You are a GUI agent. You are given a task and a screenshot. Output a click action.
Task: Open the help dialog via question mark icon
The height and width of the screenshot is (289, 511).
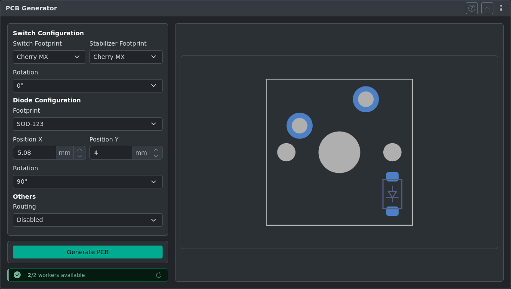pos(471,8)
